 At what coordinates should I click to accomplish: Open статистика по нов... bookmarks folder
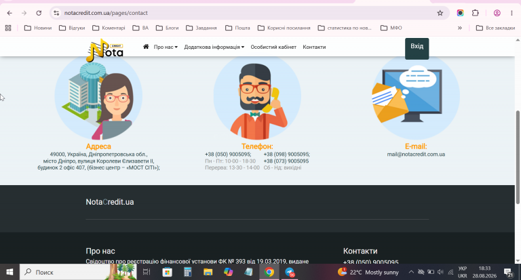coord(345,28)
